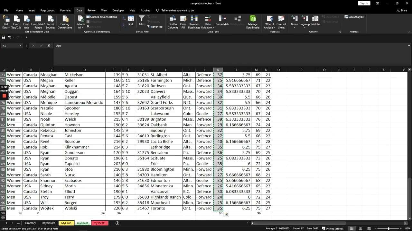The width and height of the screenshot is (412, 231).
Task: Switch to the PlayerData sheet
Action: 48,223
